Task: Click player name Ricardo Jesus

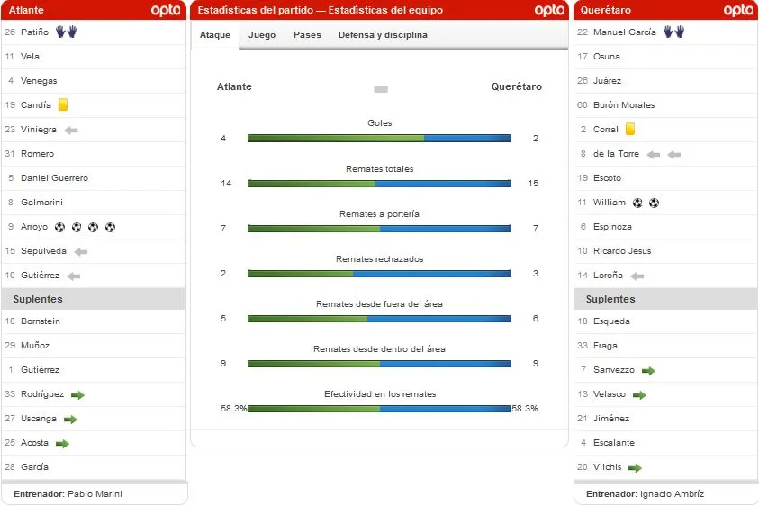Action: point(622,251)
